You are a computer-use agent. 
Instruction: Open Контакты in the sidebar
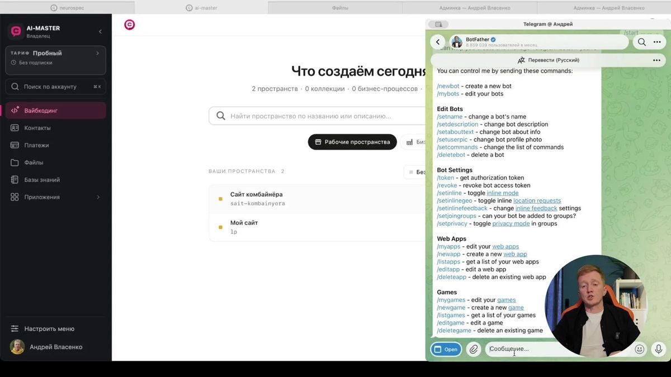(x=55, y=128)
